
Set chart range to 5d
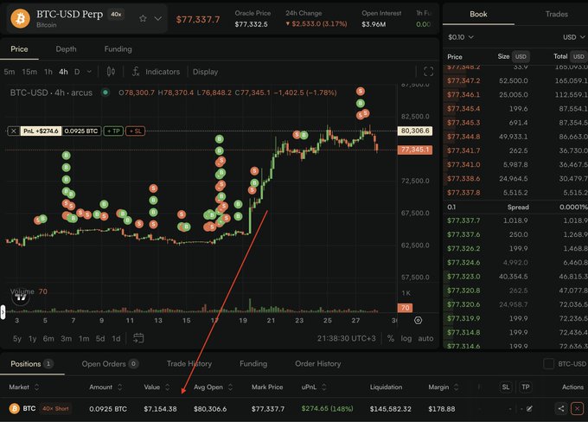[x=100, y=338]
